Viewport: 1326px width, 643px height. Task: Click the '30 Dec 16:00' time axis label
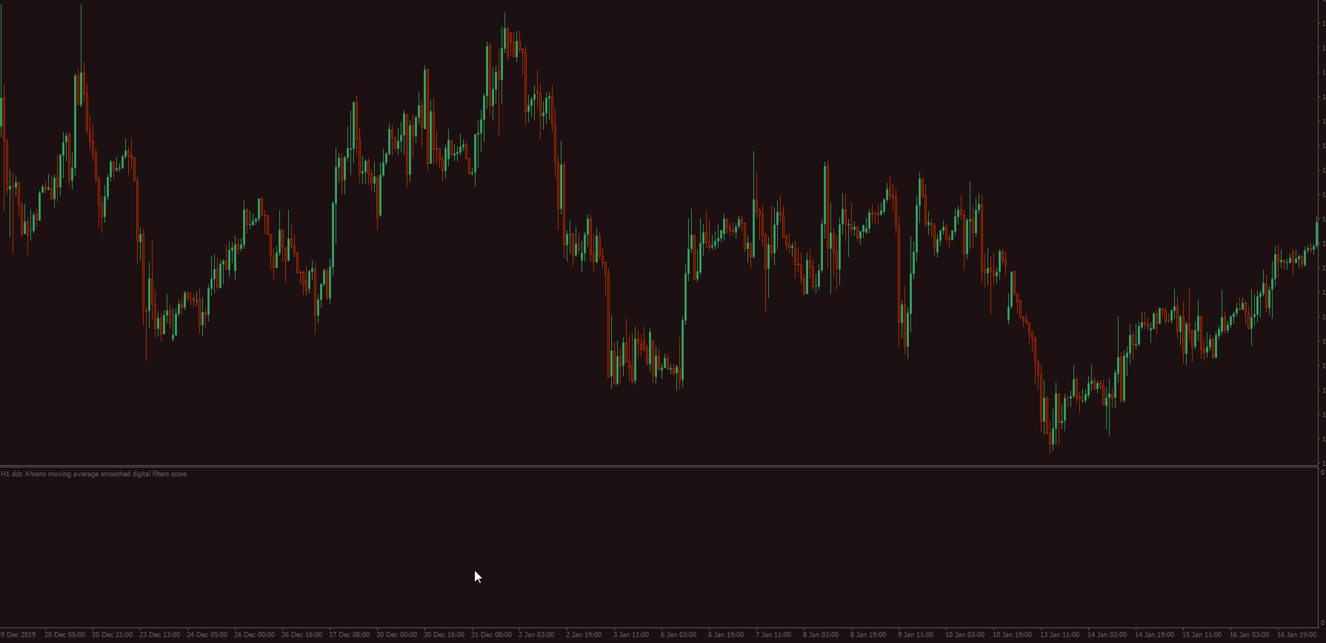[x=444, y=635]
